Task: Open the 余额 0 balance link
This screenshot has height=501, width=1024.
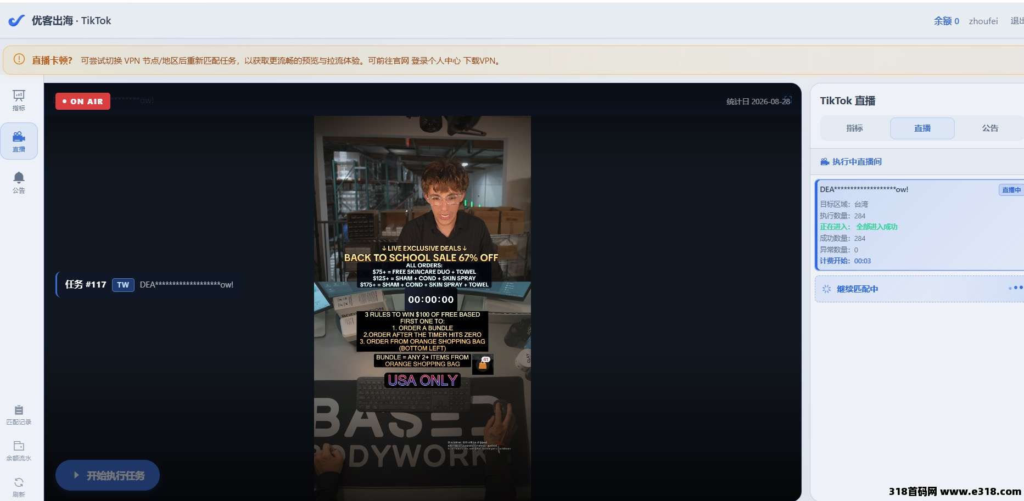Action: point(947,21)
